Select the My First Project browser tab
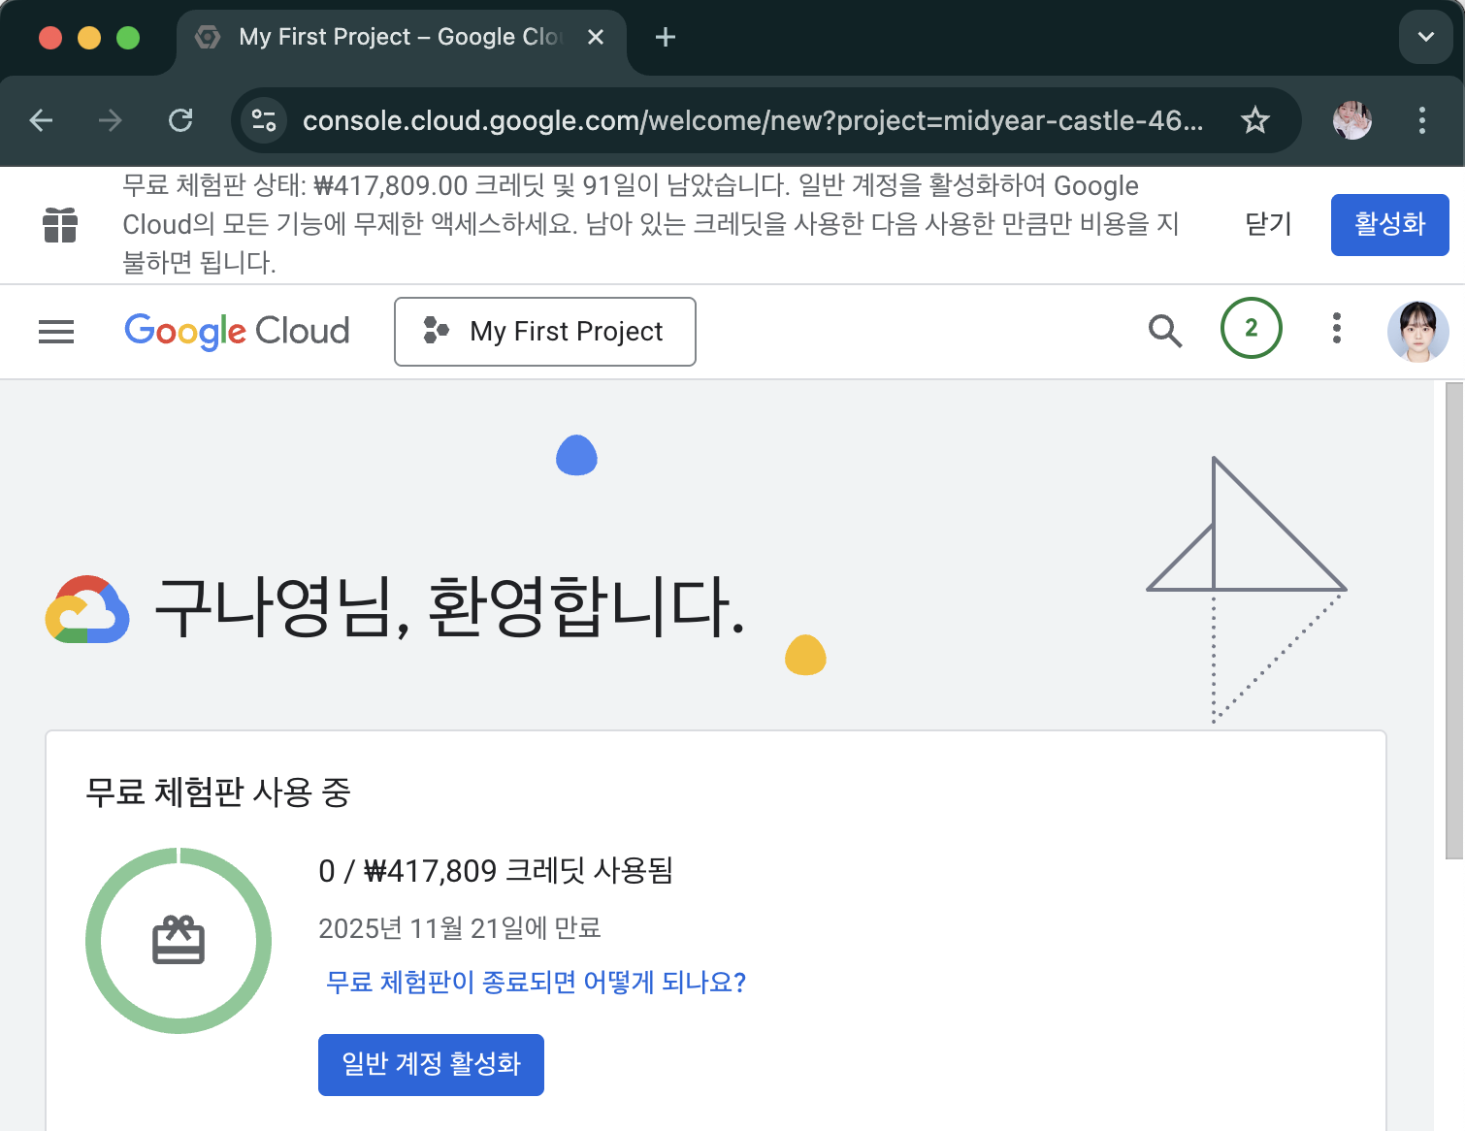Screen dimensions: 1465x1131 coord(402,37)
